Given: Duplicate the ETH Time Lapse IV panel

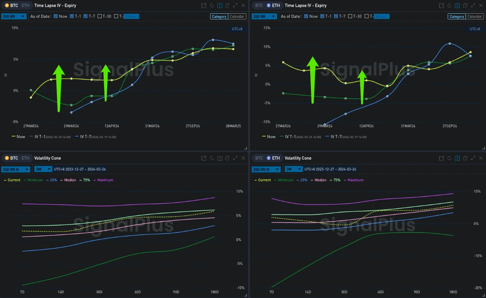Looking at the screenshot, I should pos(465,6).
